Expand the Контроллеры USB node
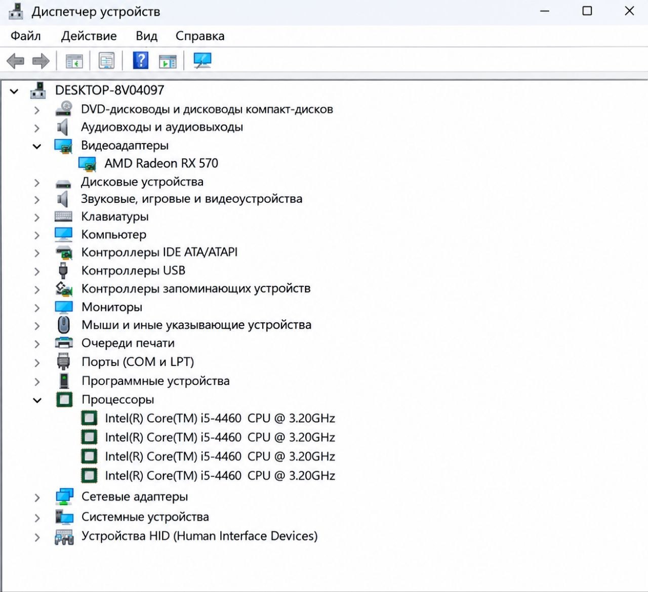 point(36,271)
